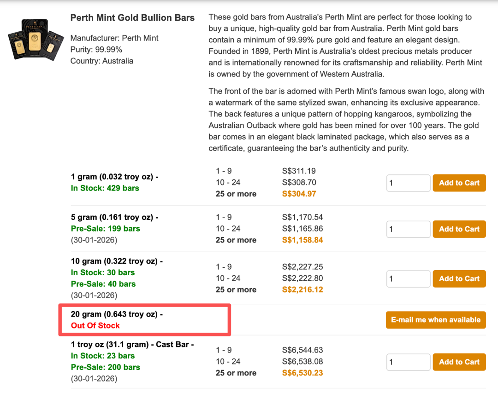Click the Pre-Sale: 199 bars status
498x393 pixels.
(105, 229)
